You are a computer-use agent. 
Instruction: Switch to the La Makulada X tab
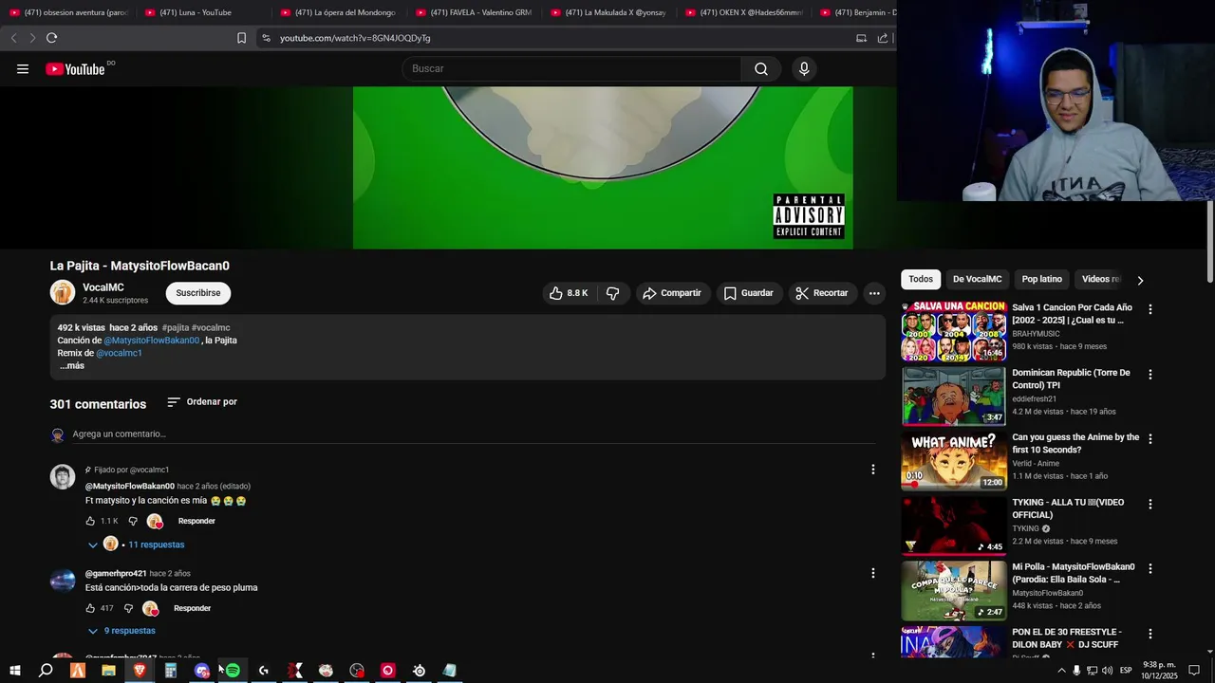pyautogui.click(x=609, y=12)
